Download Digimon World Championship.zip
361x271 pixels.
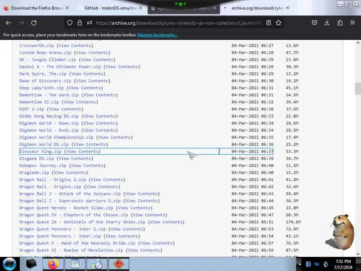tap(56, 137)
